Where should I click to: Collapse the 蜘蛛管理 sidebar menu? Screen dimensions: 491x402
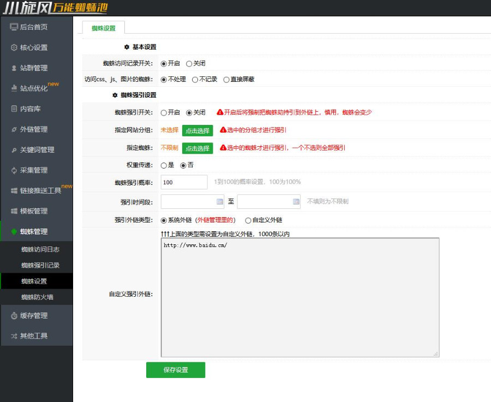[34, 232]
